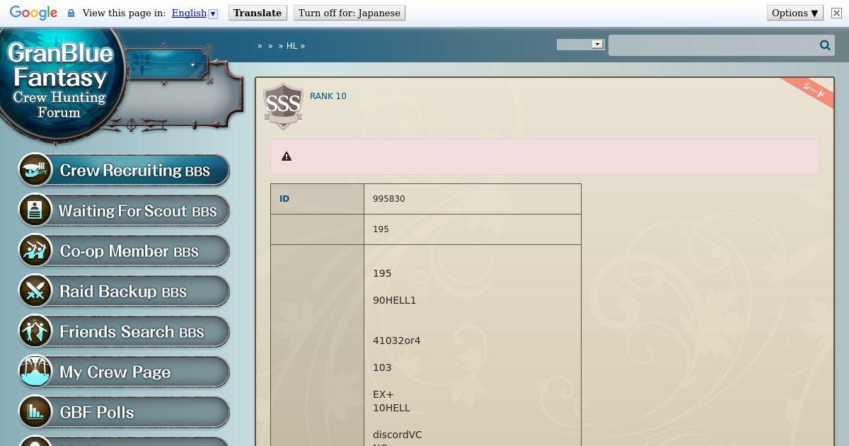Select Raid Backup BBS
Image resolution: width=849 pixels, height=446 pixels.
tap(124, 291)
